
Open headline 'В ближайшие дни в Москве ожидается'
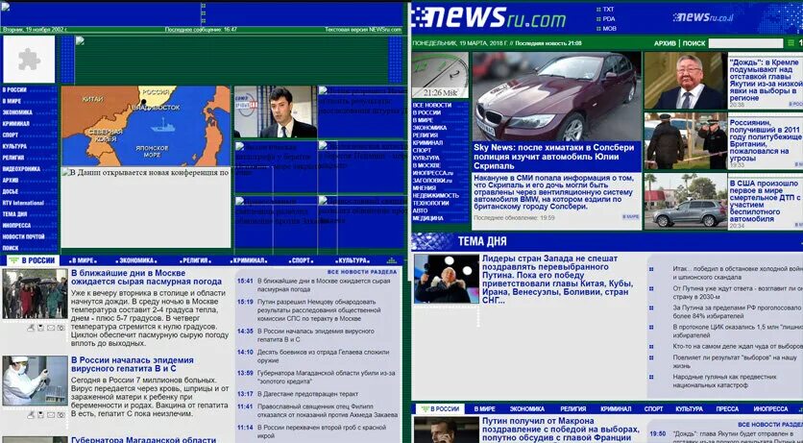click(x=146, y=277)
